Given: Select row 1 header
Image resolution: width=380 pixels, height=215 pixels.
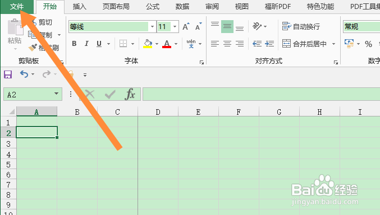Looking at the screenshot, I should coord(8,123).
